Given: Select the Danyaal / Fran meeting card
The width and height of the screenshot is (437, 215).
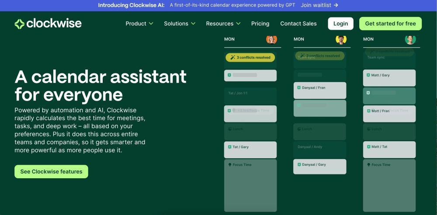Looking at the screenshot, I should tap(320, 90).
